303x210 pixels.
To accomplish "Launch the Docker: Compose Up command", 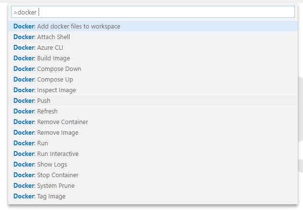I will 153,79.
